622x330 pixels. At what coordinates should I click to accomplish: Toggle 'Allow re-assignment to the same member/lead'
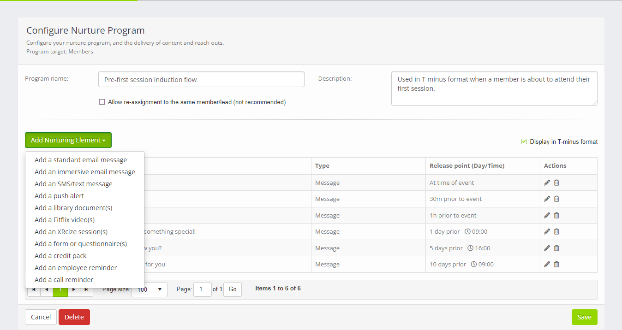(x=102, y=102)
